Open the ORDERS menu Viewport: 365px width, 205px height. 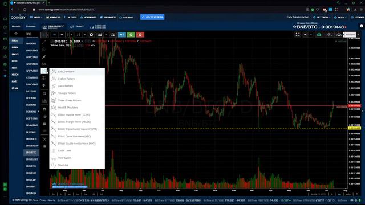pyautogui.click(x=126, y=17)
